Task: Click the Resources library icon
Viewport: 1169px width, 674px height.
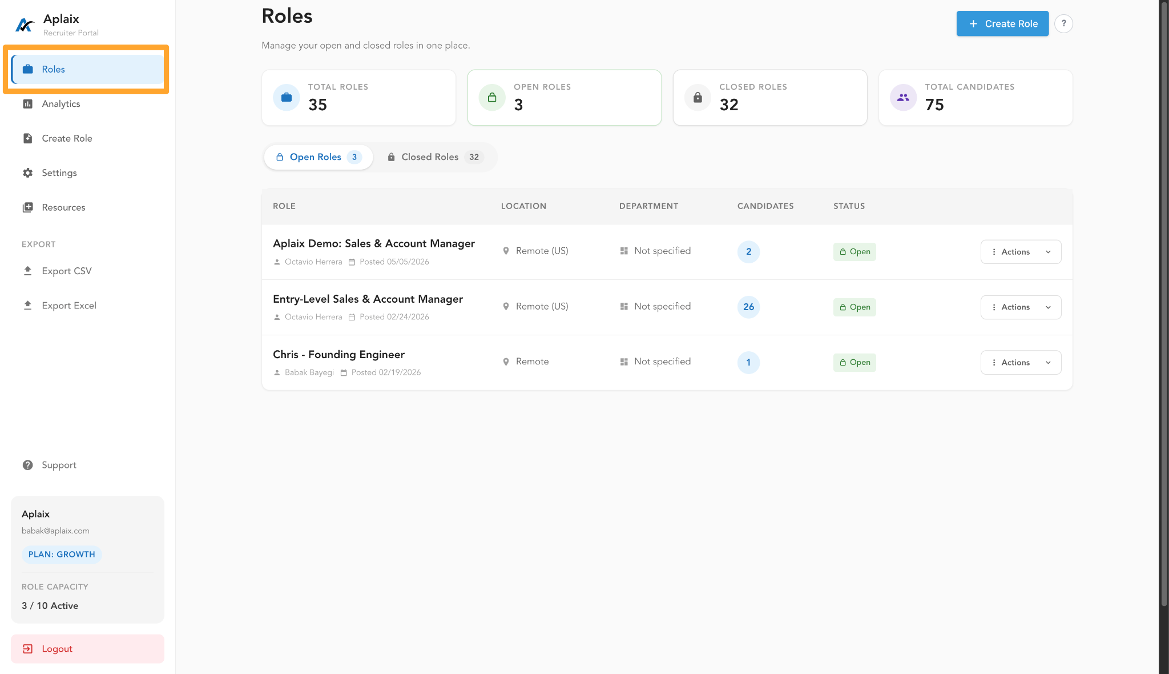Action: (x=27, y=207)
